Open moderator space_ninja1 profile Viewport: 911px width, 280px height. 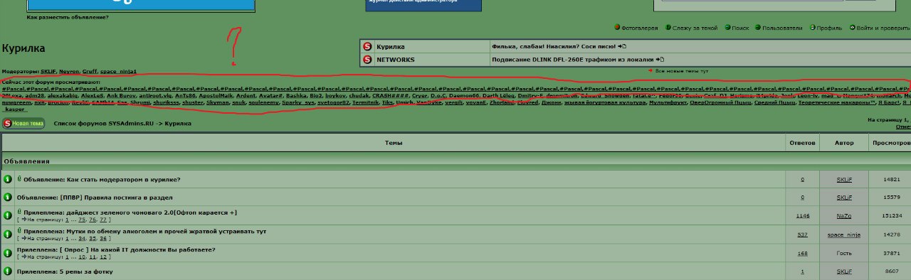point(118,72)
